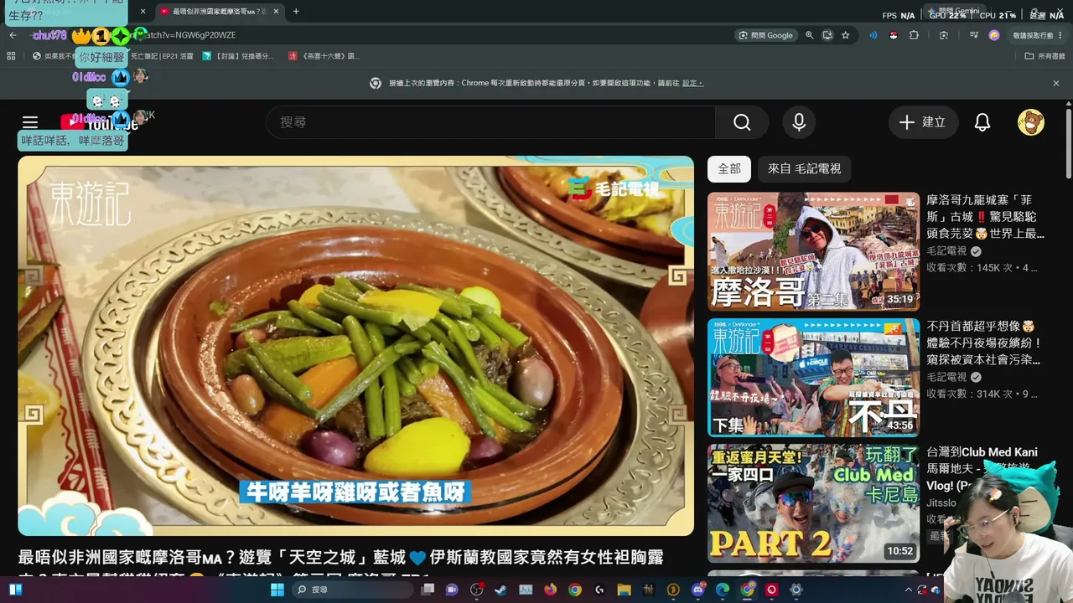The height and width of the screenshot is (603, 1073).
Task: Switch to the YouTube tab 最唔似非洲國家嘅摩洛哥
Action: 220,12
